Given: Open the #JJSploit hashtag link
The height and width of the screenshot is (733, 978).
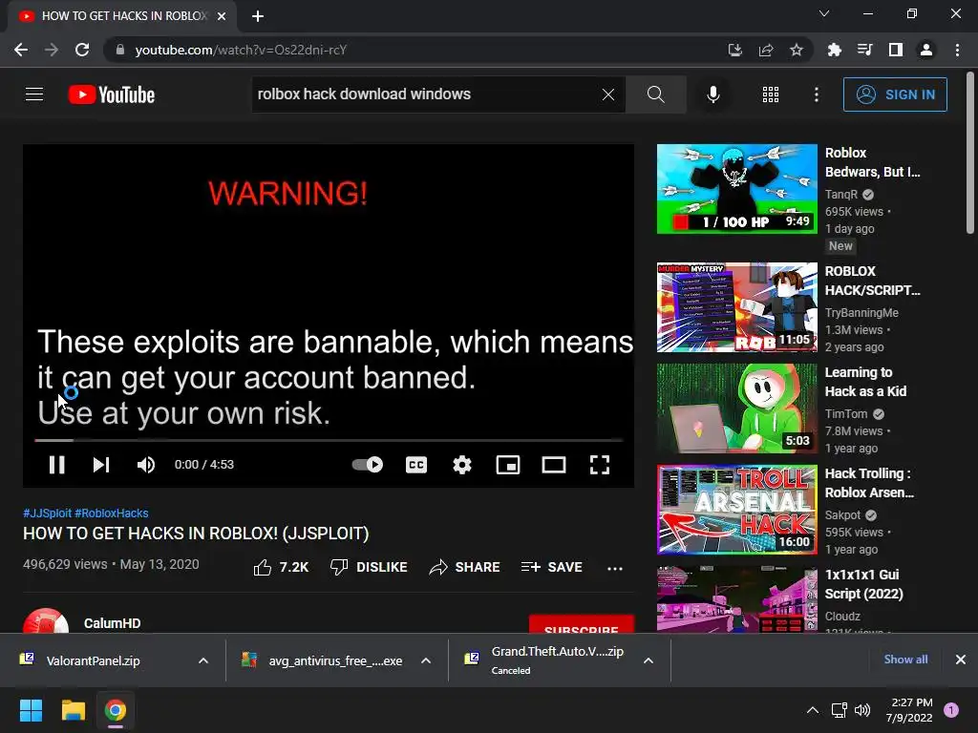Looking at the screenshot, I should [48, 513].
